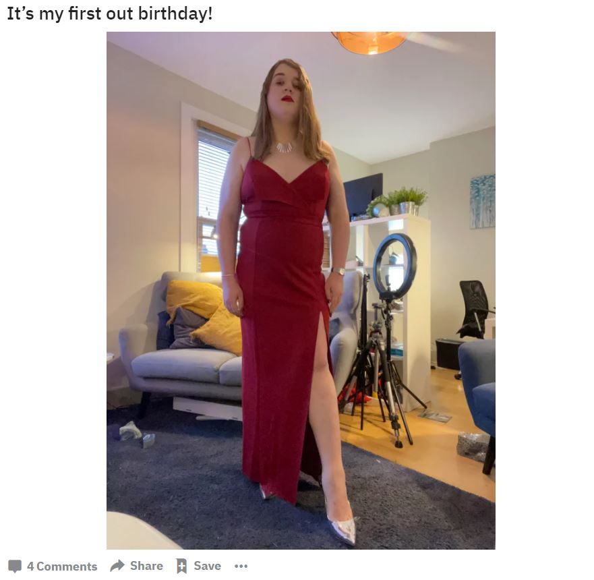The height and width of the screenshot is (580, 594).
Task: Click the Save bookmark icon
Action: pyautogui.click(x=182, y=566)
